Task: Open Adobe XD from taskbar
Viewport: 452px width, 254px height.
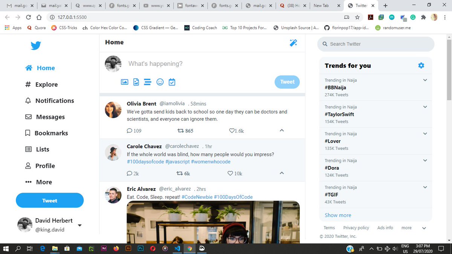Action: point(104,248)
